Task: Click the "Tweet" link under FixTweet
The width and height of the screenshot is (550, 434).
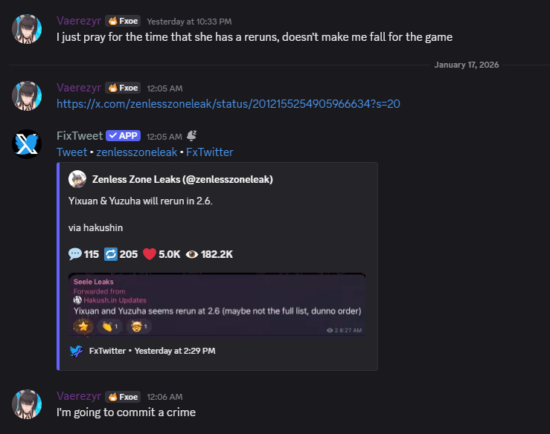Action: (71, 152)
